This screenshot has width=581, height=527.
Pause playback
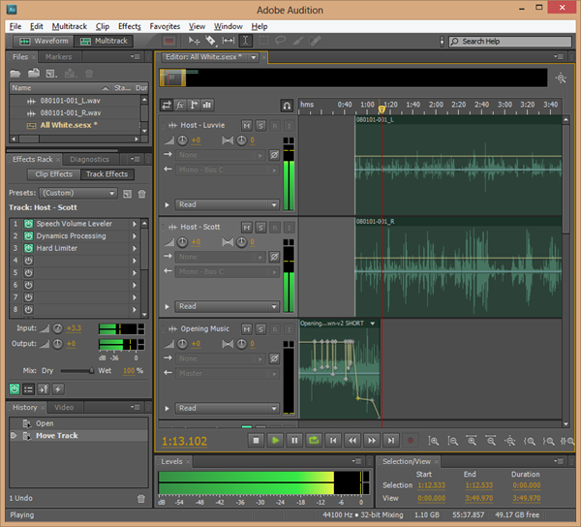(x=294, y=440)
